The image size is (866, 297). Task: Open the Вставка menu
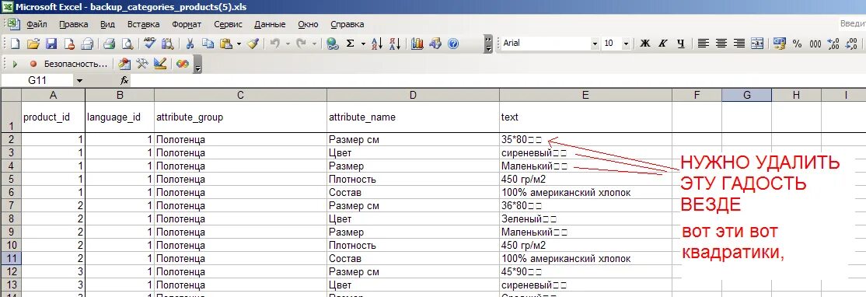tap(144, 24)
